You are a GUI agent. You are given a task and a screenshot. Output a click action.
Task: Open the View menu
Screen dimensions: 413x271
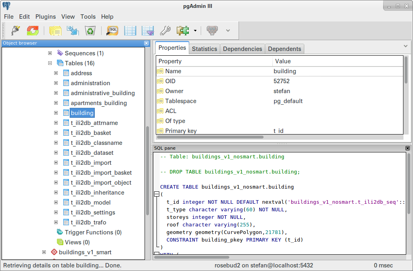point(68,17)
